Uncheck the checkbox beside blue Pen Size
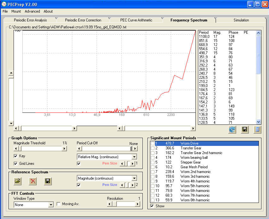This screenshot has width=269, height=219. pos(79,185)
